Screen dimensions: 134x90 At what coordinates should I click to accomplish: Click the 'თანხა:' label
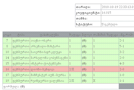click(82, 18)
